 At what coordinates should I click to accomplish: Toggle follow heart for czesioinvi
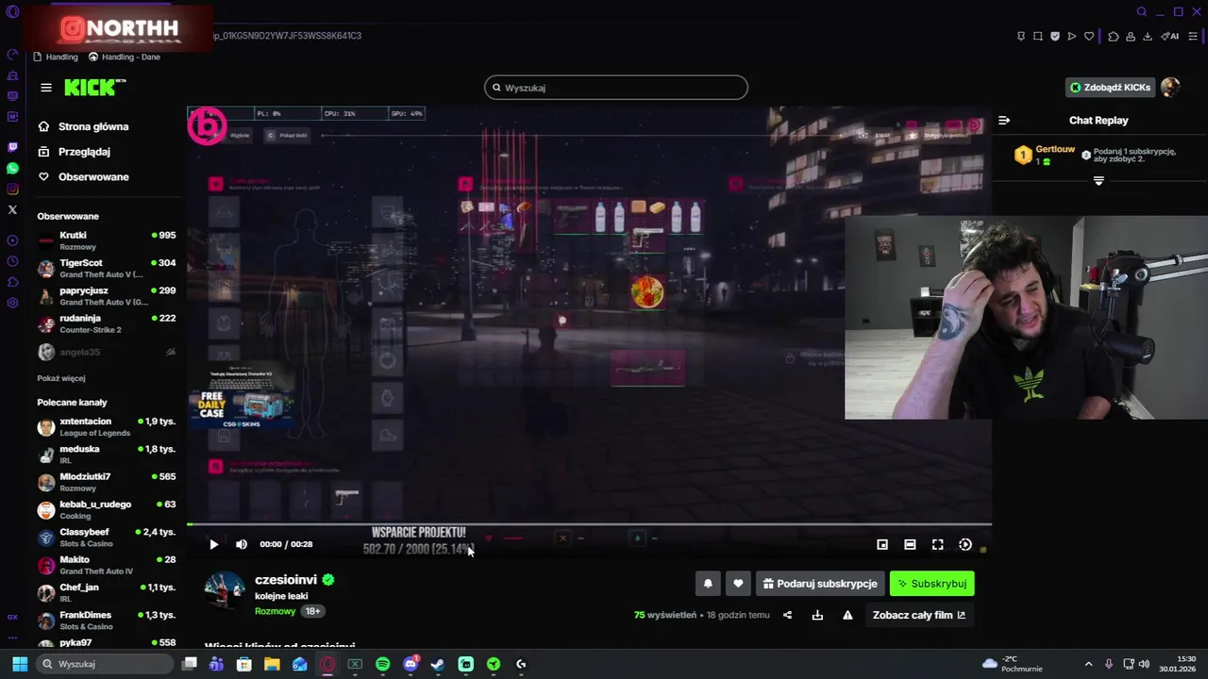pyautogui.click(x=738, y=584)
